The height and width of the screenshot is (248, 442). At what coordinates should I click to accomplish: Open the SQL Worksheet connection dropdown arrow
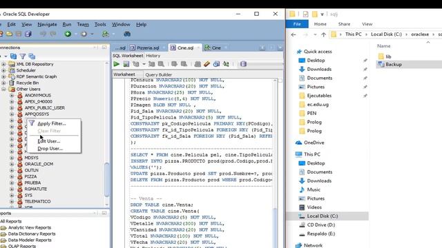(113, 34)
